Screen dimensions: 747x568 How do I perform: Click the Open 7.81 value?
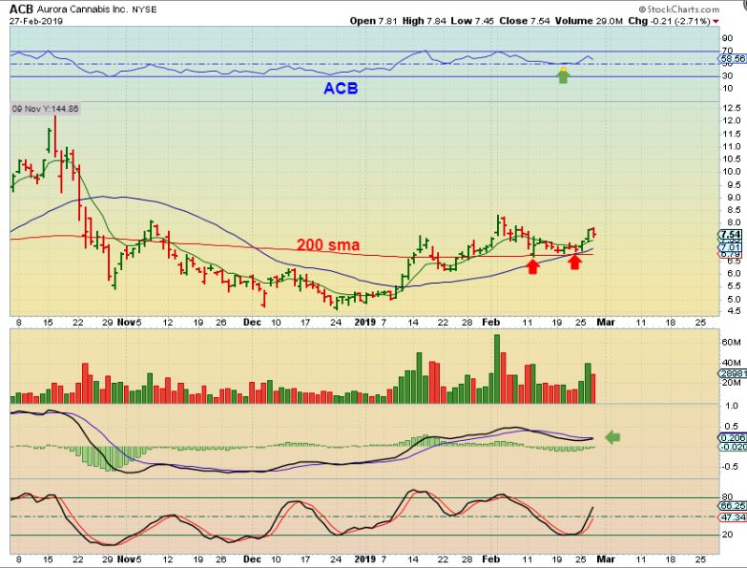(x=373, y=21)
